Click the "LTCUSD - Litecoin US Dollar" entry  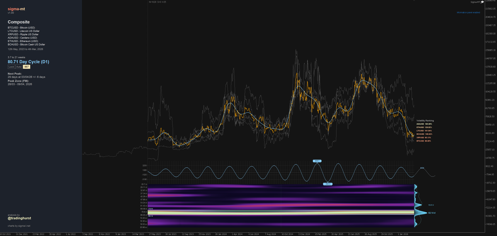pyautogui.click(x=24, y=31)
